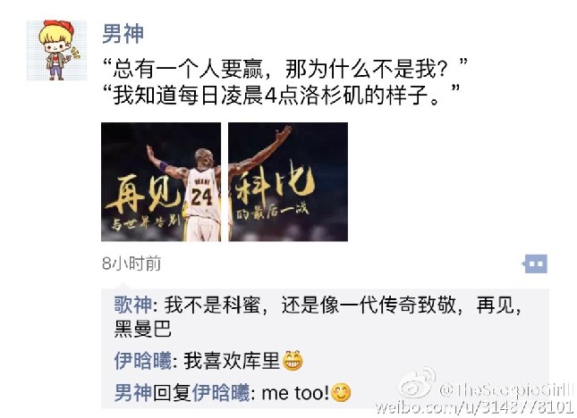The image size is (577, 418).
Task: Tap the number 24 jersey in the photo
Action: [201, 196]
